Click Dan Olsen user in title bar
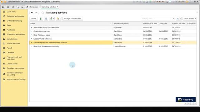The height and width of the screenshot is (112, 200). 180,2
